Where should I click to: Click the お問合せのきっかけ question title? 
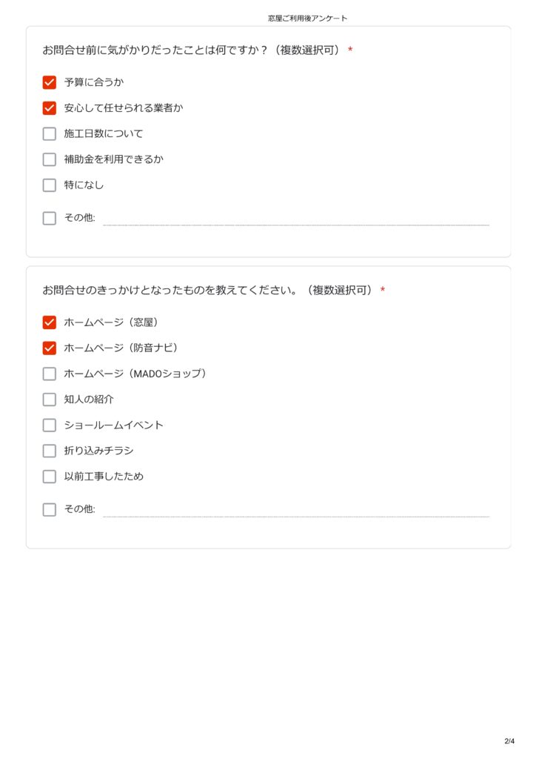click(x=207, y=290)
